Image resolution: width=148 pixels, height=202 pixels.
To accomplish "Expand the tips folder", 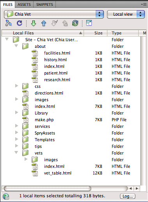I will (16, 146).
